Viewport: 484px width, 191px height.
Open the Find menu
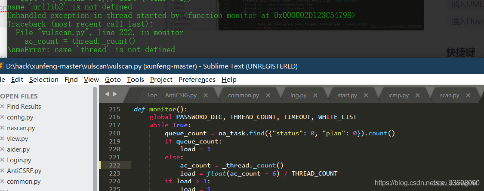click(x=71, y=80)
